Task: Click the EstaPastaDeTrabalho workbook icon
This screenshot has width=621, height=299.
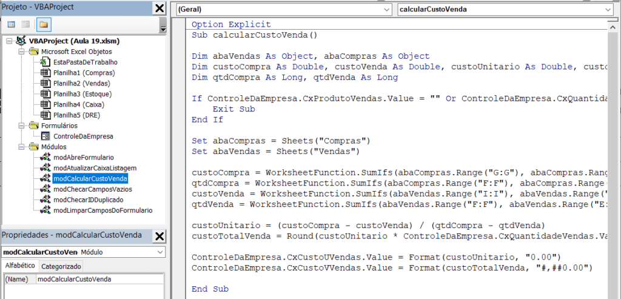Action: pos(45,62)
